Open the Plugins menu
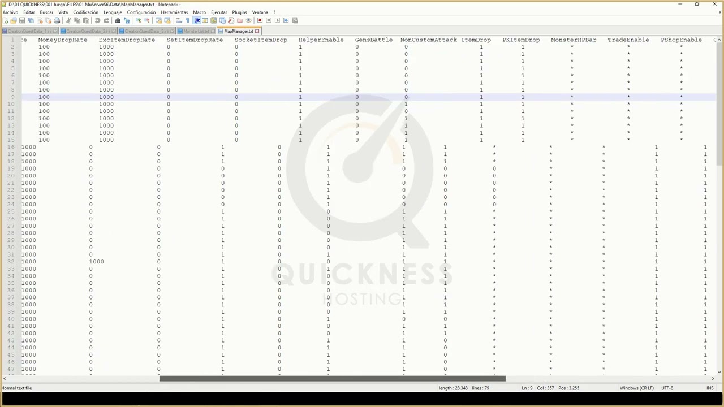Image resolution: width=724 pixels, height=407 pixels. [239, 12]
